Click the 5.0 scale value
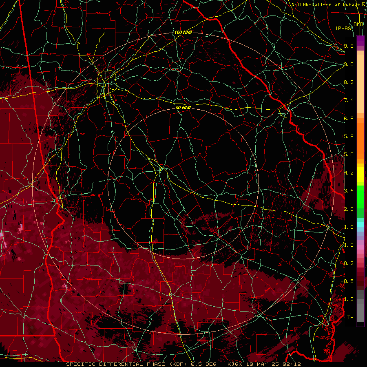This screenshot has width=367, height=367. (349, 155)
